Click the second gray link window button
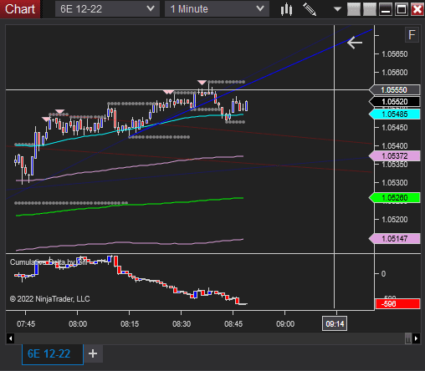This screenshot has height=371, width=425. pos(370,9)
